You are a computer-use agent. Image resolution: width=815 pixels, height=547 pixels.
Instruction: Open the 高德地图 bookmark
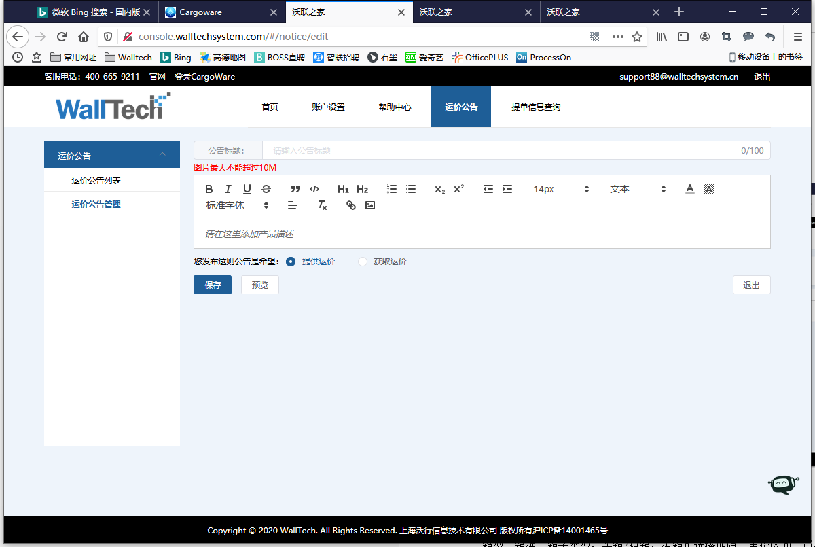click(223, 57)
